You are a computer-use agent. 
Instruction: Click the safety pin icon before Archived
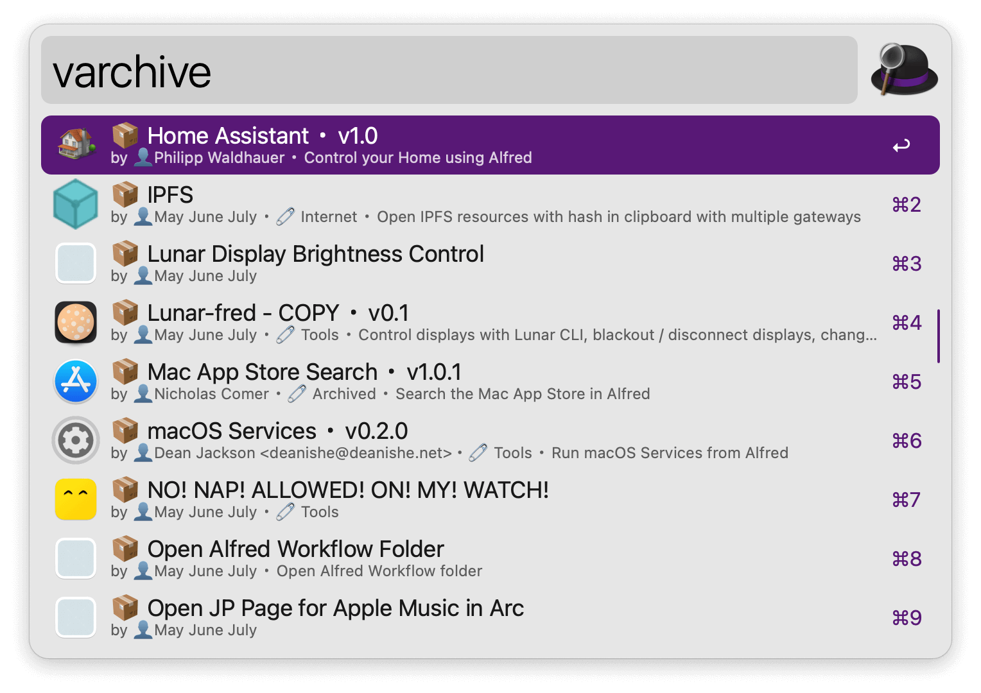point(297,394)
